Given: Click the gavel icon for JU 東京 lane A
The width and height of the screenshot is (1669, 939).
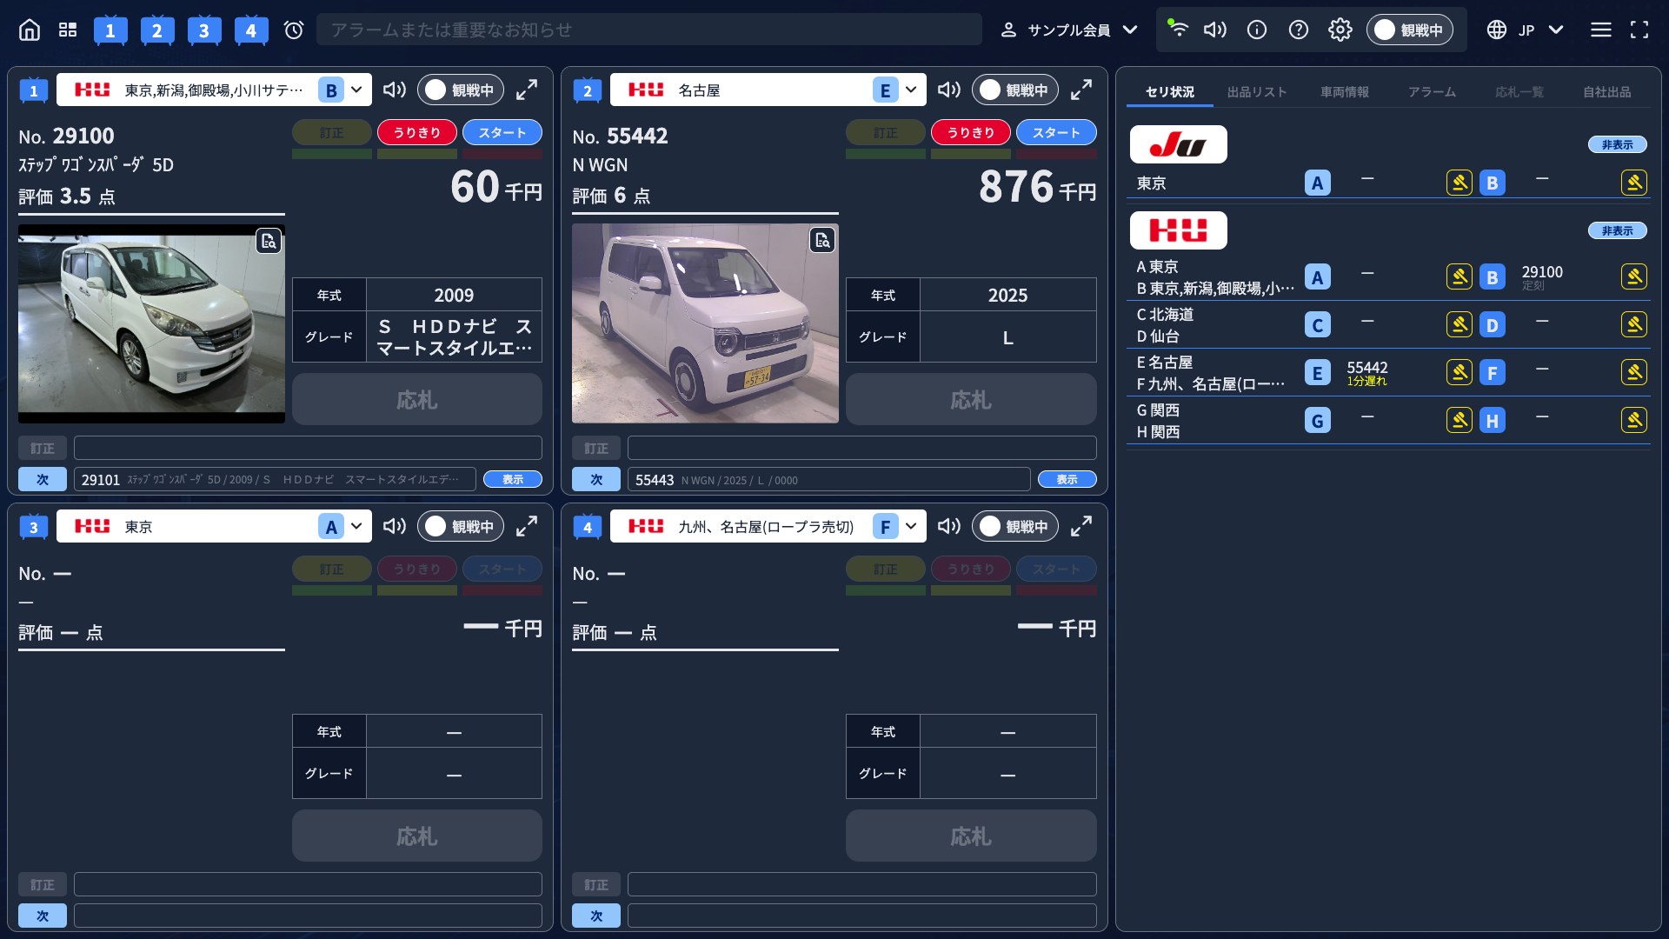Looking at the screenshot, I should click(x=1460, y=183).
